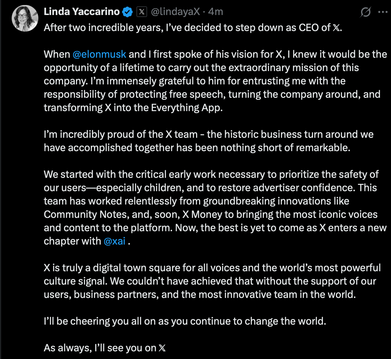Follow the @xai mention link
Screen dimensions: 391x359
tap(114, 241)
